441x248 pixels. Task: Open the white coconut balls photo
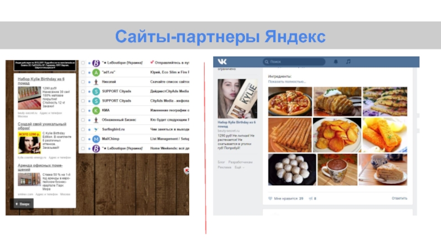[x=292, y=170]
